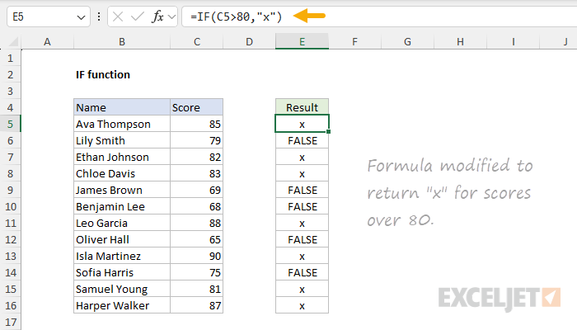
Task: Click FALSE result in Sofia Harris row
Action: [x=303, y=272]
